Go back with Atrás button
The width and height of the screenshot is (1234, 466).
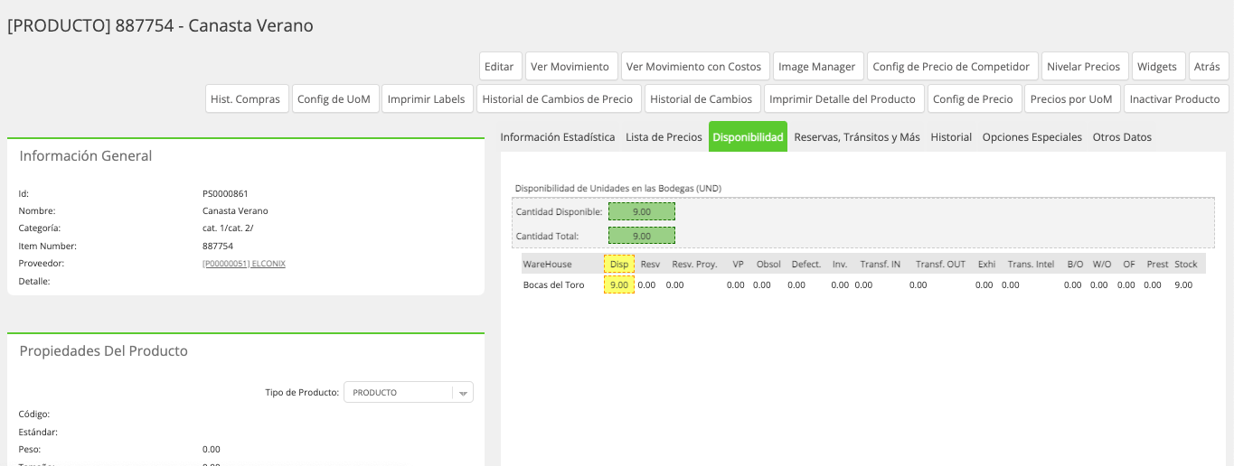click(1207, 66)
